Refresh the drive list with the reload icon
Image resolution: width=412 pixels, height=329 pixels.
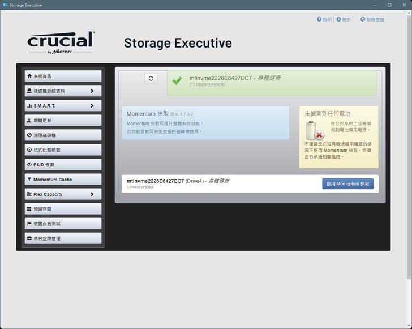point(151,79)
